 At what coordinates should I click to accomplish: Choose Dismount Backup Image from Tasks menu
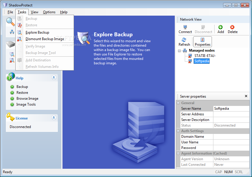(45, 39)
